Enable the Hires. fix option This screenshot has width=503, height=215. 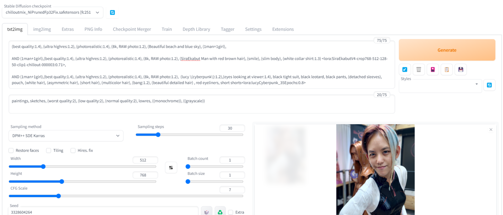pos(73,150)
